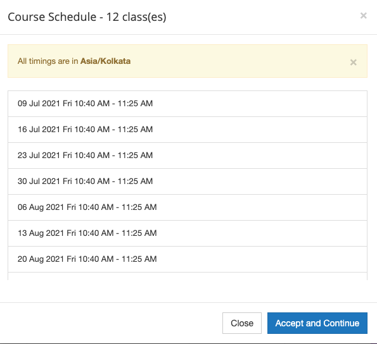
Task: Select the 13 Aug 2021 class row
Action: coord(188,233)
